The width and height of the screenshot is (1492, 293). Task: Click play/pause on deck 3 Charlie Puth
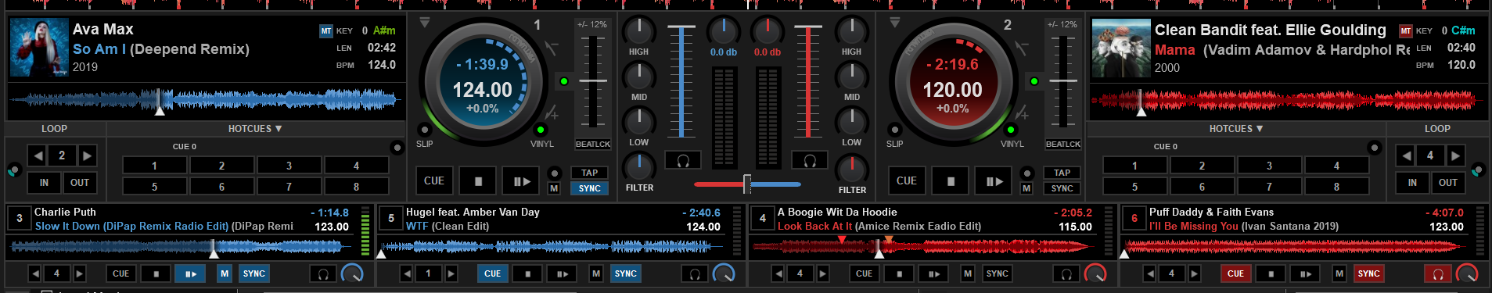[190, 273]
